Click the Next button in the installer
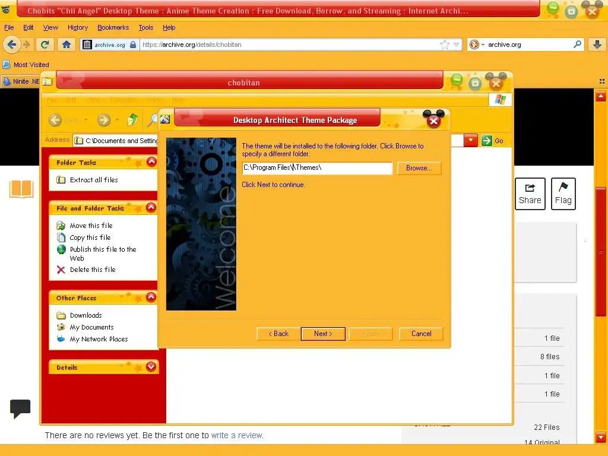 [323, 334]
